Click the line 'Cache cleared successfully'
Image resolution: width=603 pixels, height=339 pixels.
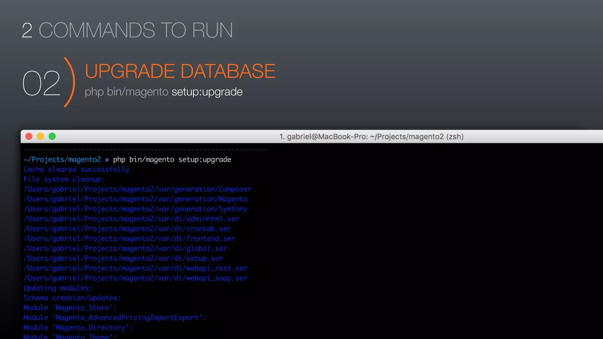[77, 169]
